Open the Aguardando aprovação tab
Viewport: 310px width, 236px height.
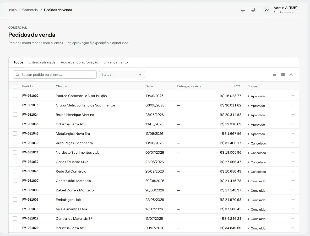tap(79, 62)
